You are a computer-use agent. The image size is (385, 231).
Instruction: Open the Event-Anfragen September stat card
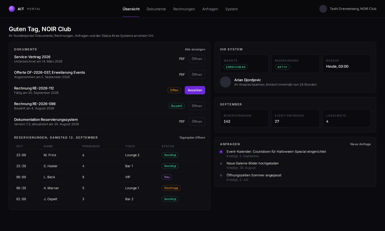tap(295, 119)
